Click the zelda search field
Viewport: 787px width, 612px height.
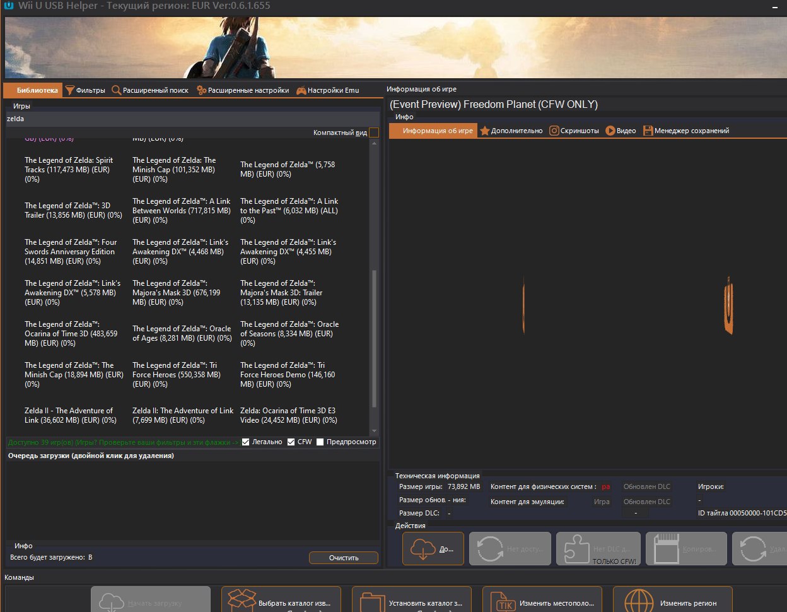point(192,119)
